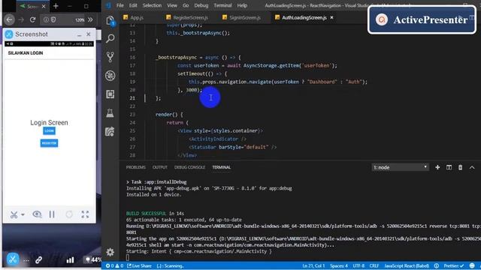Open the Debug view in activity bar
481x270 pixels.
click(110, 75)
